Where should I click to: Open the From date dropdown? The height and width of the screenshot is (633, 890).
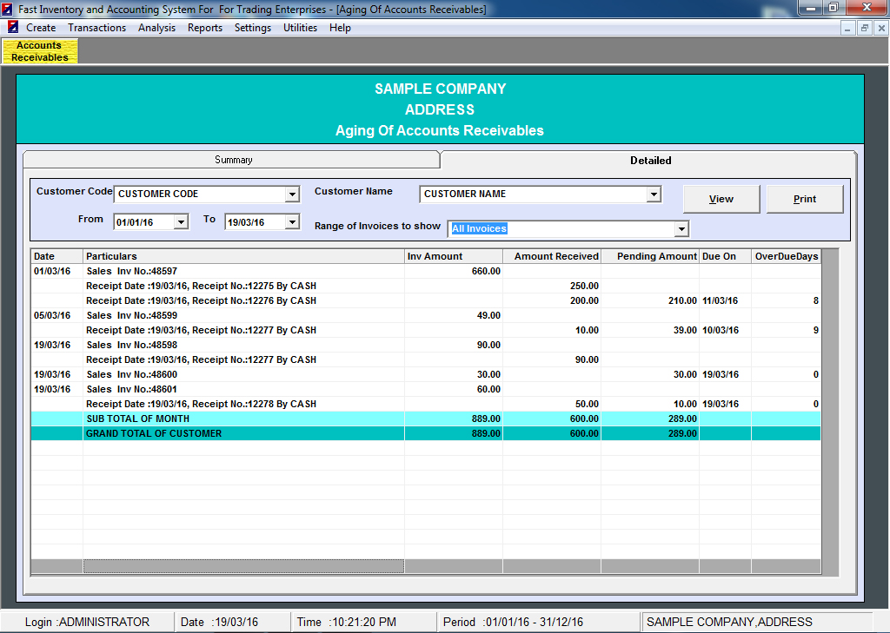pyautogui.click(x=181, y=222)
